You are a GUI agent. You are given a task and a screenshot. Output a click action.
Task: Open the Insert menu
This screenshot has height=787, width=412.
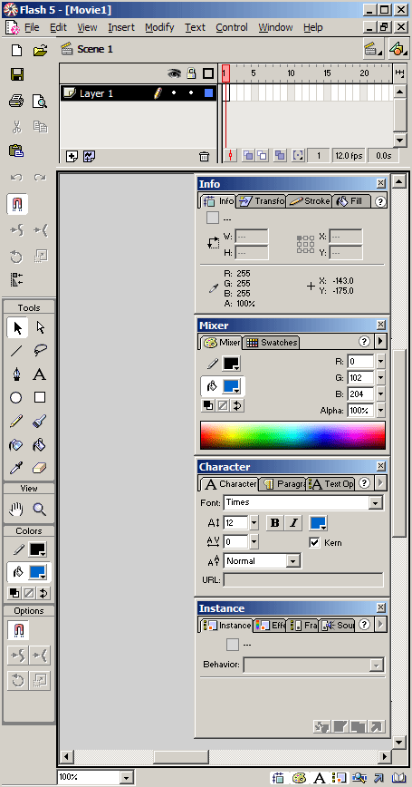[122, 27]
